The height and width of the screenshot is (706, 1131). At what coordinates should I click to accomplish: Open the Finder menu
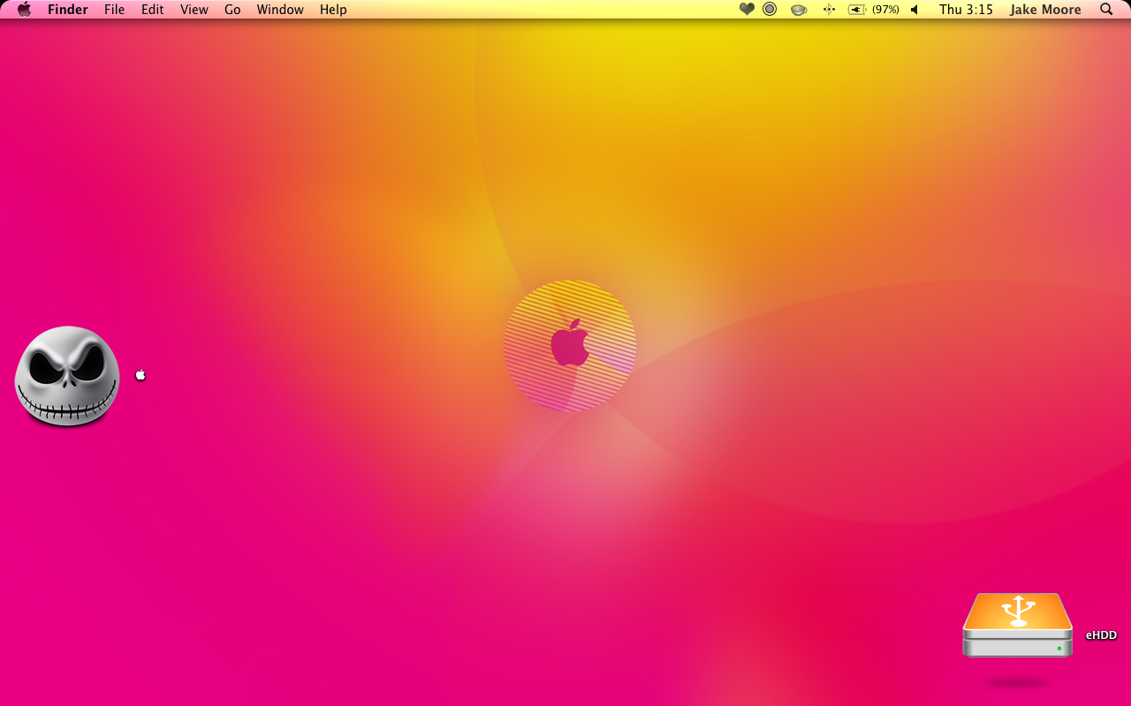(67, 10)
